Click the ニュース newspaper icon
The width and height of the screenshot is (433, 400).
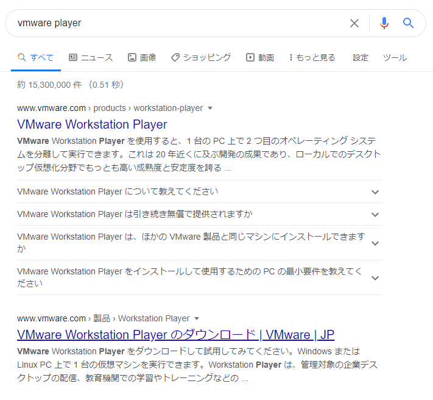(x=73, y=57)
